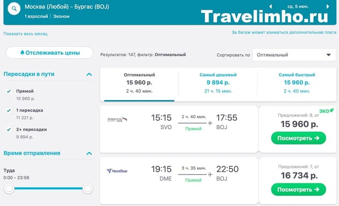This screenshot has height=206, width=339.
Task: Click the search magnifier icon
Action: [14, 9]
